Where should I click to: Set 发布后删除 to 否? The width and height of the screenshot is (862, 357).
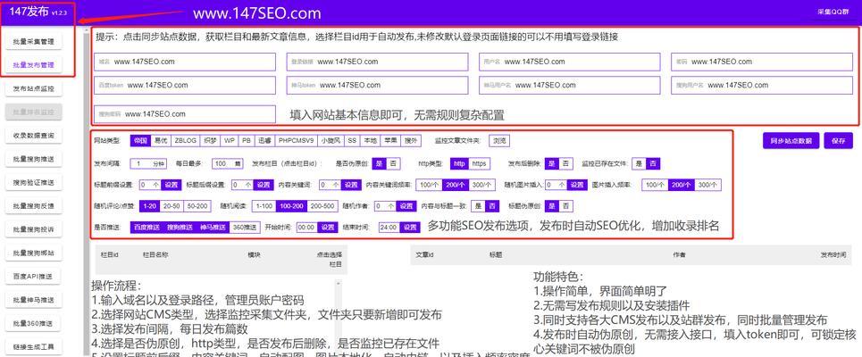(565, 163)
